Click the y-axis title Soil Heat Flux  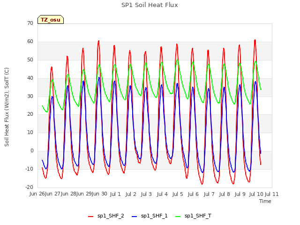coord(7,107)
